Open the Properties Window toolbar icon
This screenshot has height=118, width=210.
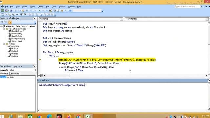coord(58,10)
